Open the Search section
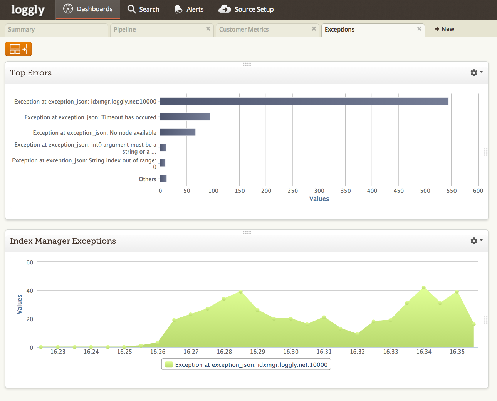Screen dimensions: 497x401 [x=143, y=9]
